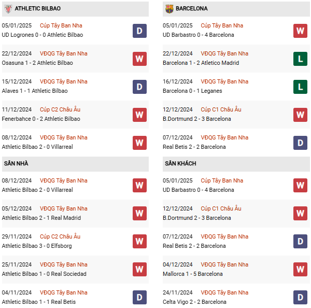The height and width of the screenshot is (308, 311).
Task: Click W badge for Fenerbahce match
Action: [139, 115]
